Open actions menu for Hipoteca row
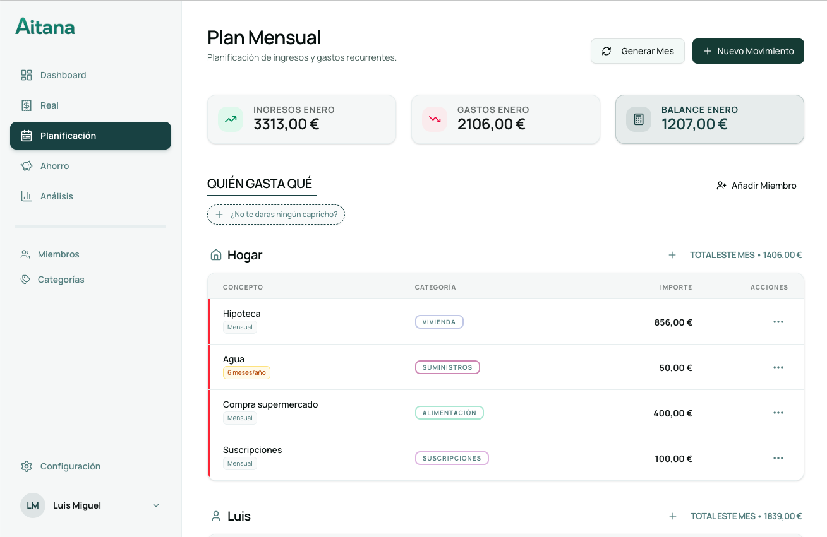The image size is (827, 537). tap(778, 322)
